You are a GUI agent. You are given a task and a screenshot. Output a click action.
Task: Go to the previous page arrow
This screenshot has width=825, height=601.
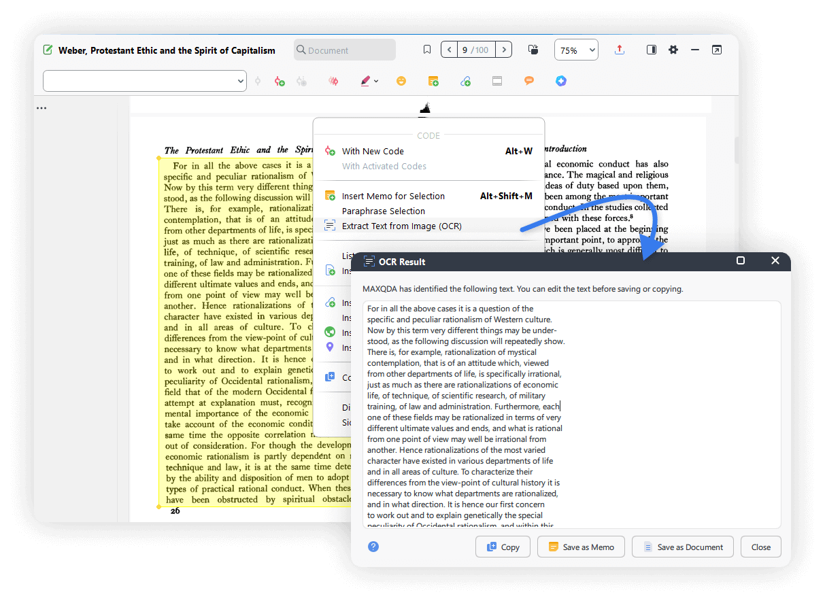449,50
